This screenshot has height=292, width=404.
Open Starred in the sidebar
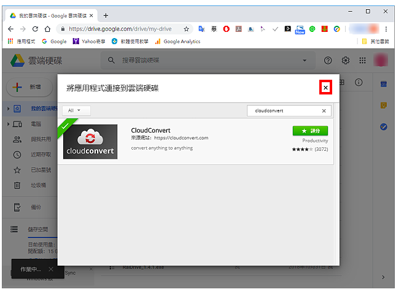41,170
